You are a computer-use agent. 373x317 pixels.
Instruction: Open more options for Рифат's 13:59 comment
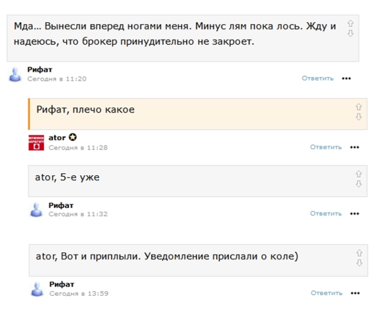pyautogui.click(x=355, y=293)
